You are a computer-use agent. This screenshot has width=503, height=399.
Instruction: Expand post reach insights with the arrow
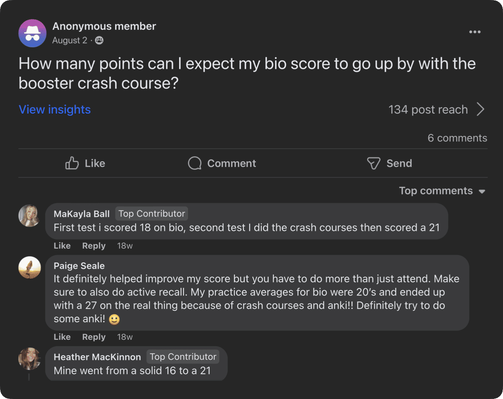coord(481,109)
